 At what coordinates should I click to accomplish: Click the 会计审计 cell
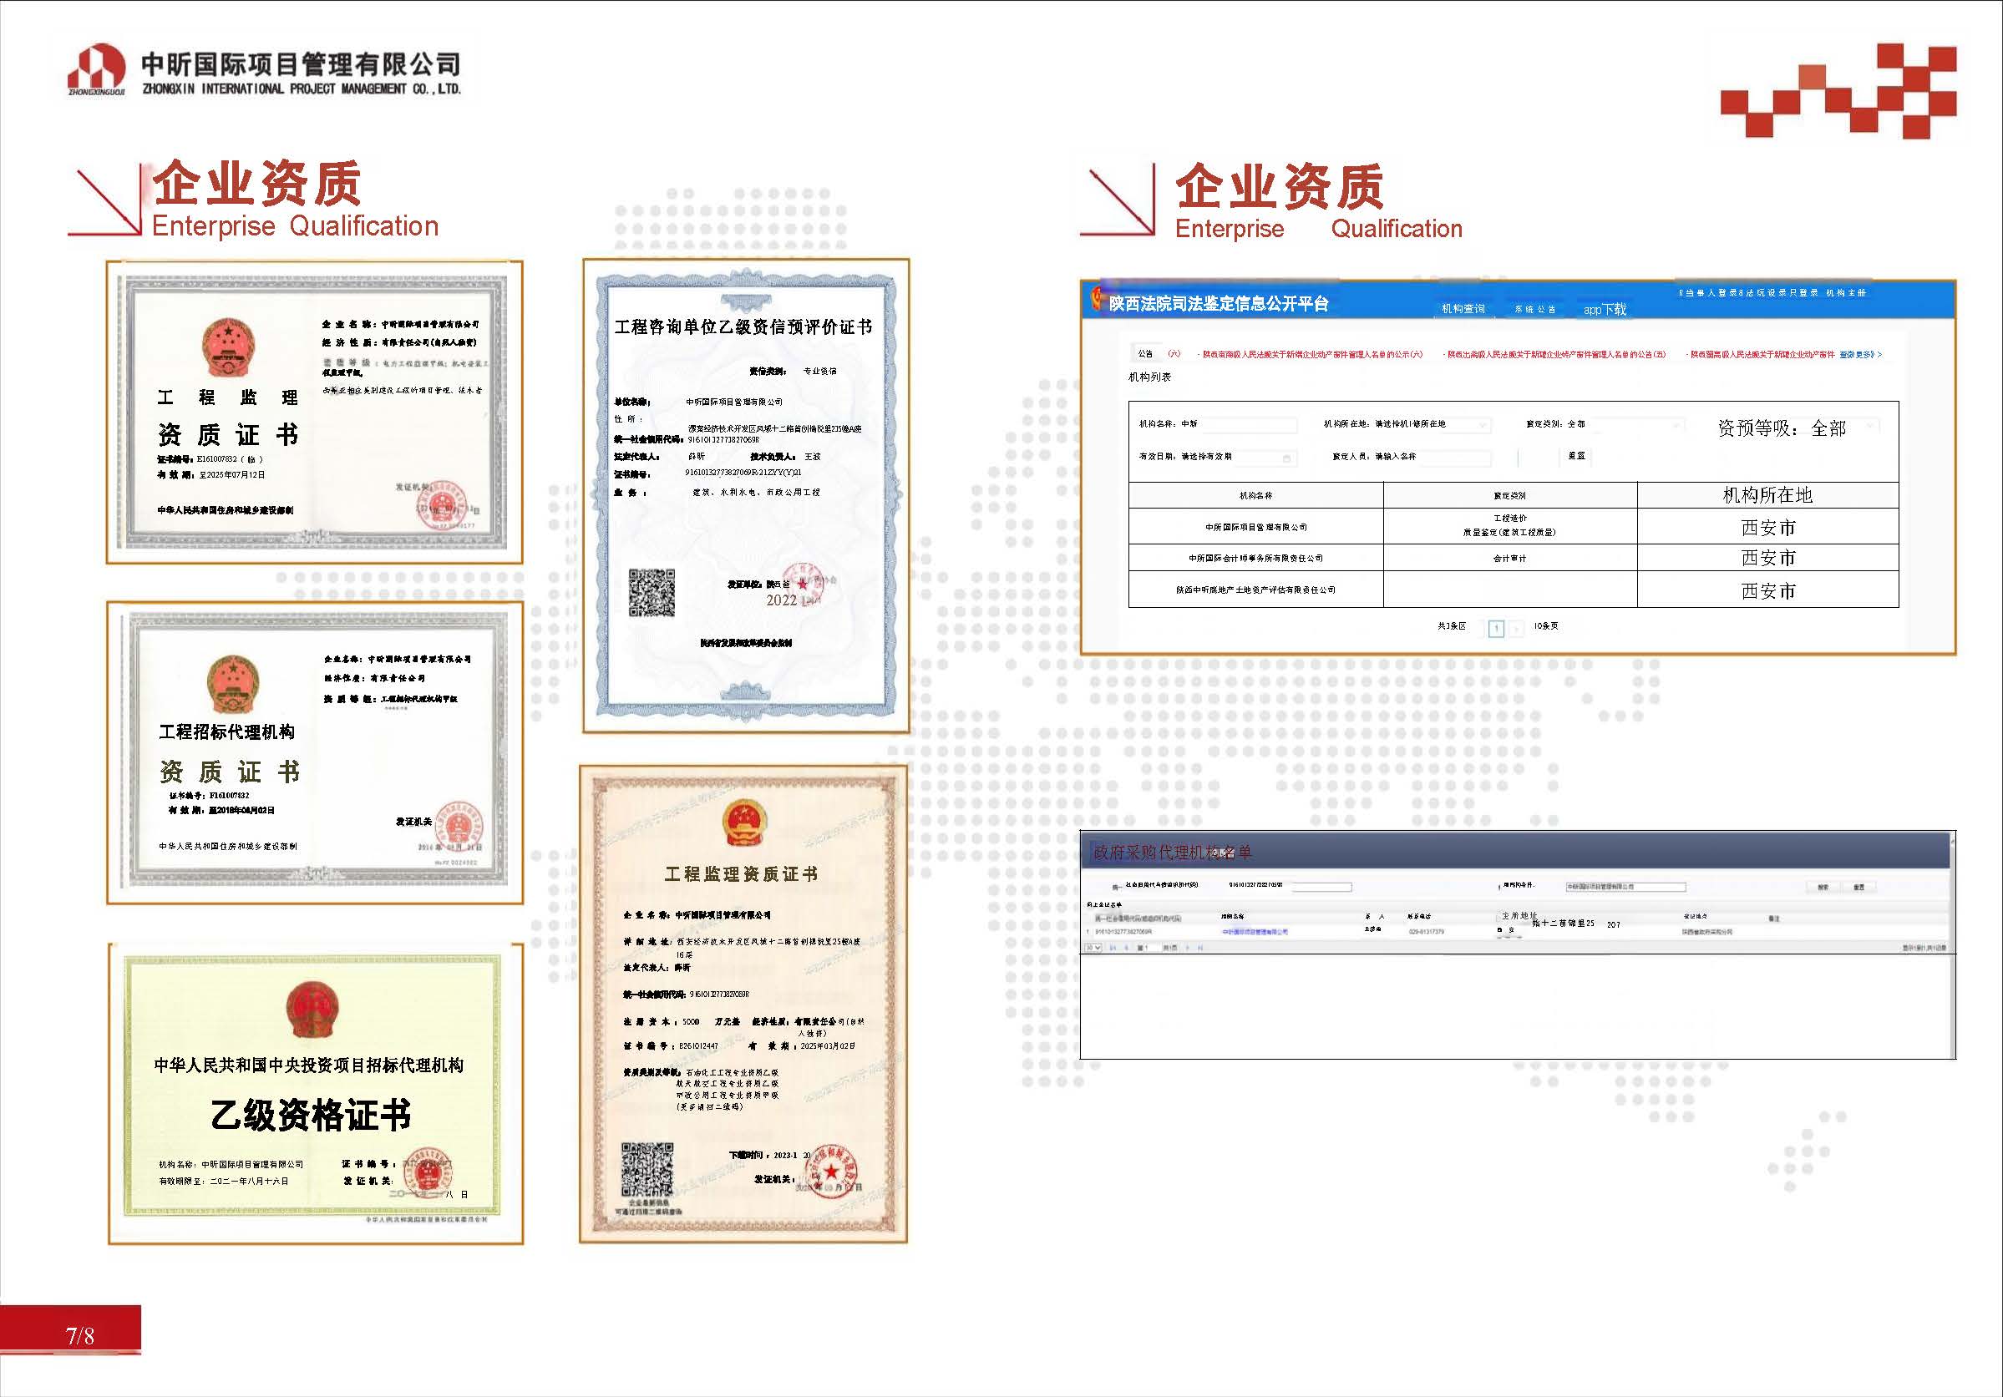tap(1510, 558)
